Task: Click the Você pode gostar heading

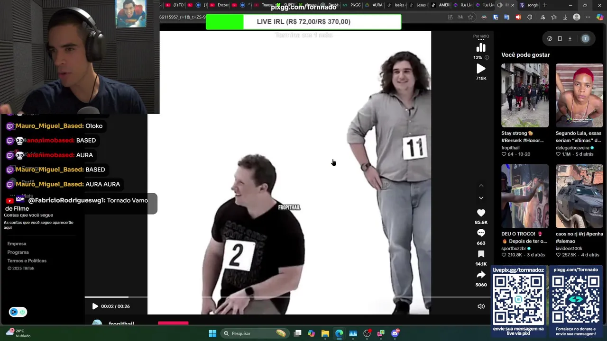Action: coord(525,55)
